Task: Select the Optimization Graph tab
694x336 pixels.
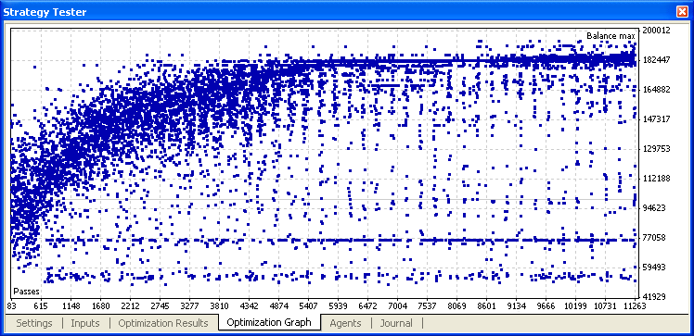Action: coord(269,322)
